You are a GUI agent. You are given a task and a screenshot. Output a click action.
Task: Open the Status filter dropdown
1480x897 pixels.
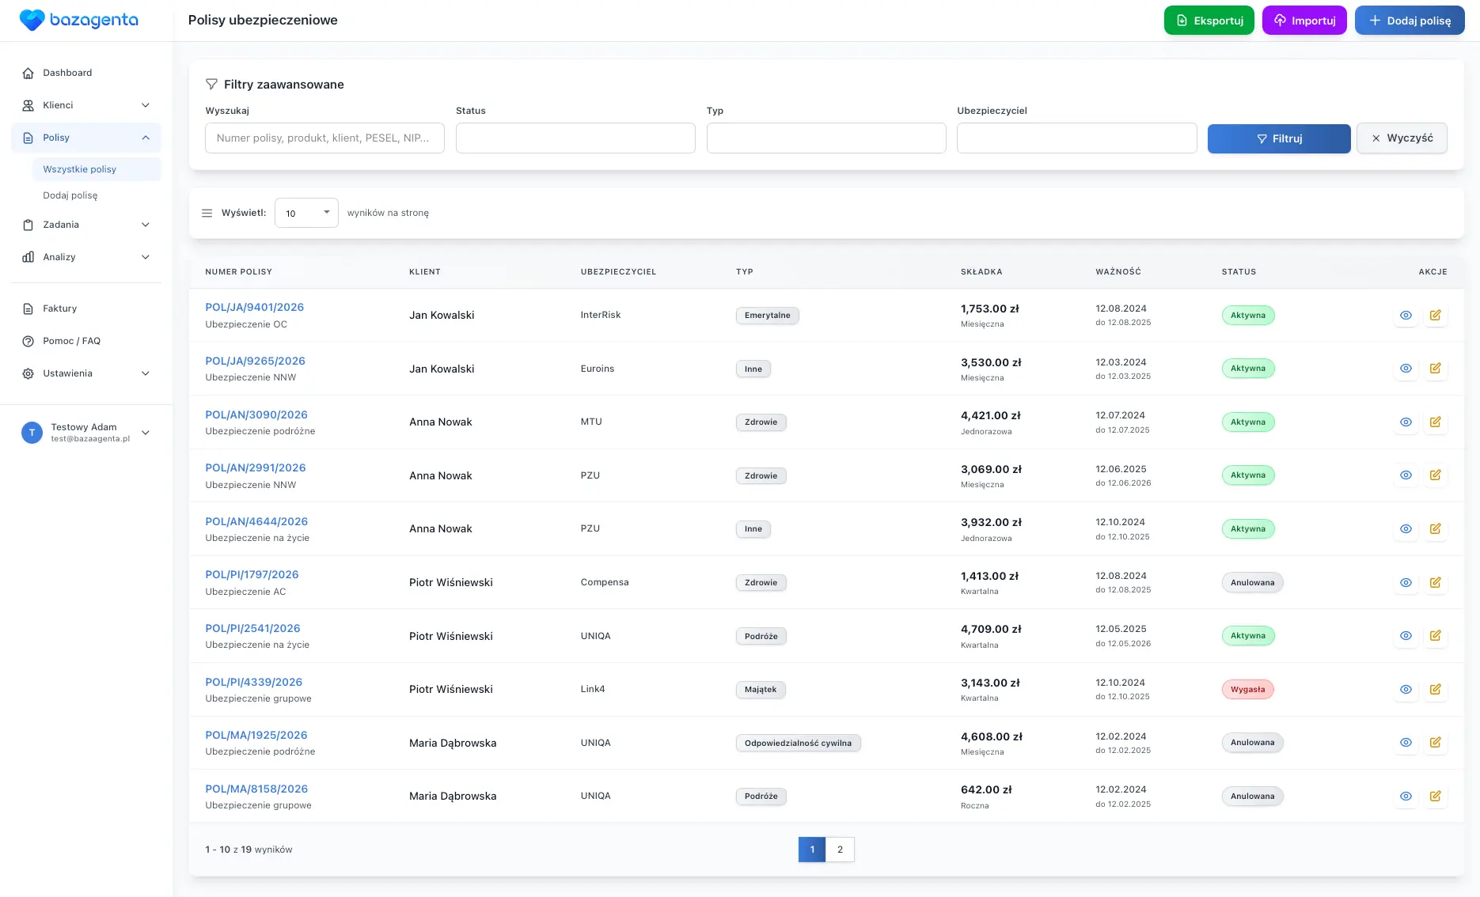575,138
